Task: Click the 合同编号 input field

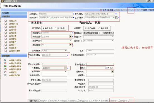Action: 56,14
